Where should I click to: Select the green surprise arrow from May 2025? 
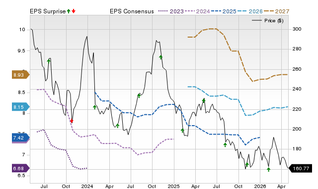(204, 100)
